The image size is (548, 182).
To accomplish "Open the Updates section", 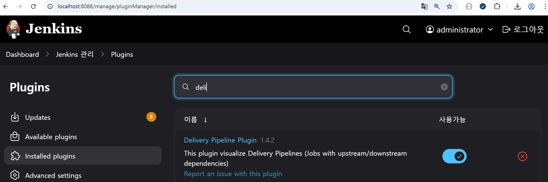I will (38, 117).
